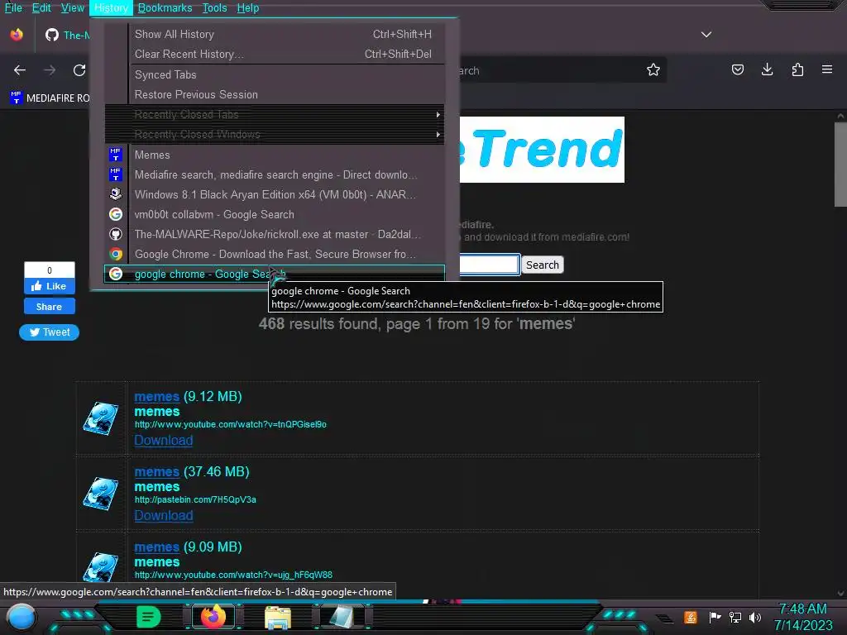Expand the Recently Closed Tabs submenu

pyautogui.click(x=275, y=114)
